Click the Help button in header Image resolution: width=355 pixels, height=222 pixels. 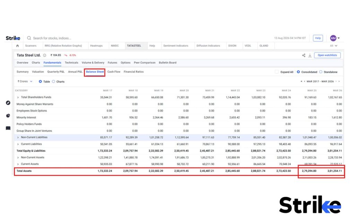318,38
